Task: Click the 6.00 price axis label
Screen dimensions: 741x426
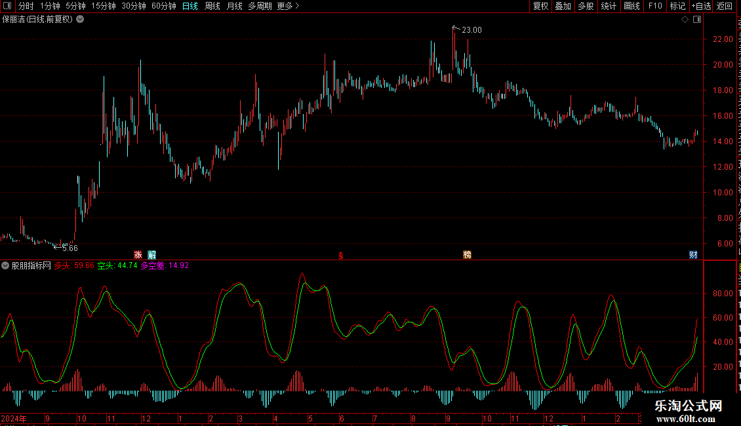Action: pos(725,244)
